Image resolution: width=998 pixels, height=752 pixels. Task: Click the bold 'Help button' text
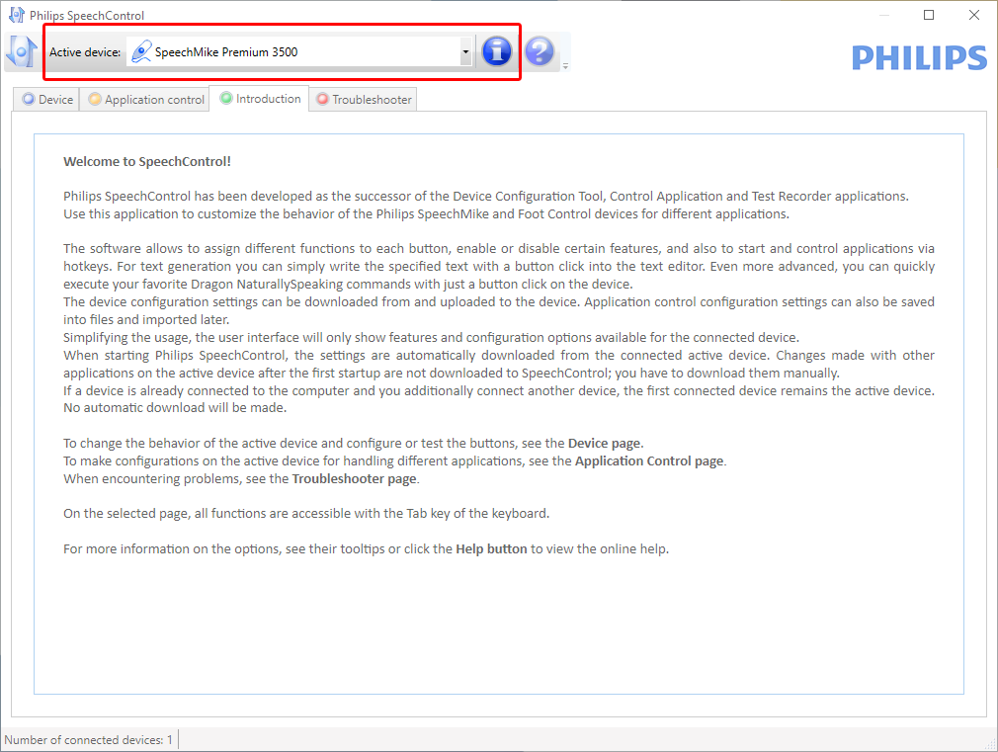[x=491, y=548]
